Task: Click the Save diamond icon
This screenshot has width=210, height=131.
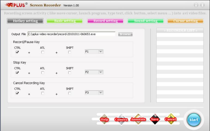Action: click(x=155, y=119)
